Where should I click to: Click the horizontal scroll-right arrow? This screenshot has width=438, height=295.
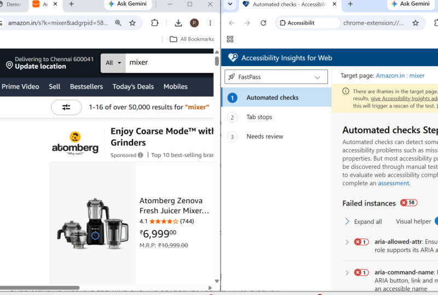pos(210,288)
